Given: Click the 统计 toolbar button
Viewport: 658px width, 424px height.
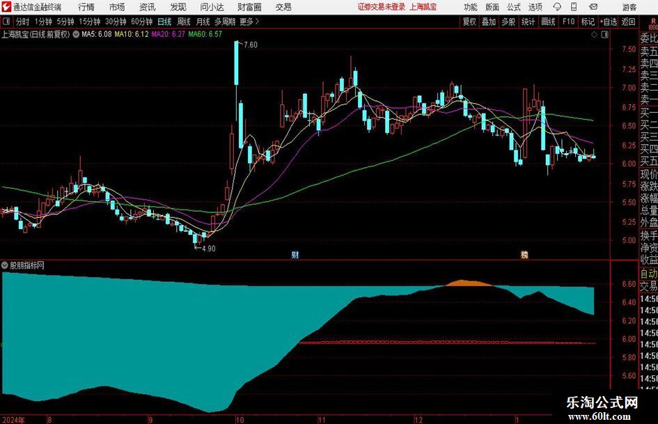Looking at the screenshot, I should coord(528,22).
